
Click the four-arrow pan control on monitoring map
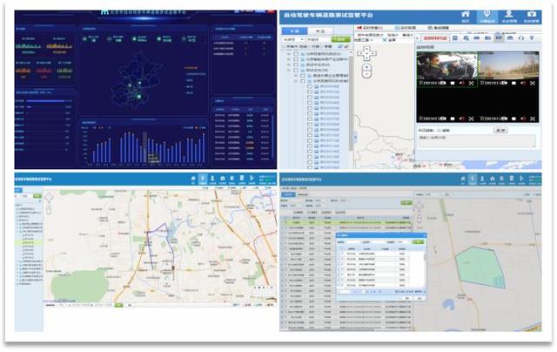[x=367, y=53]
